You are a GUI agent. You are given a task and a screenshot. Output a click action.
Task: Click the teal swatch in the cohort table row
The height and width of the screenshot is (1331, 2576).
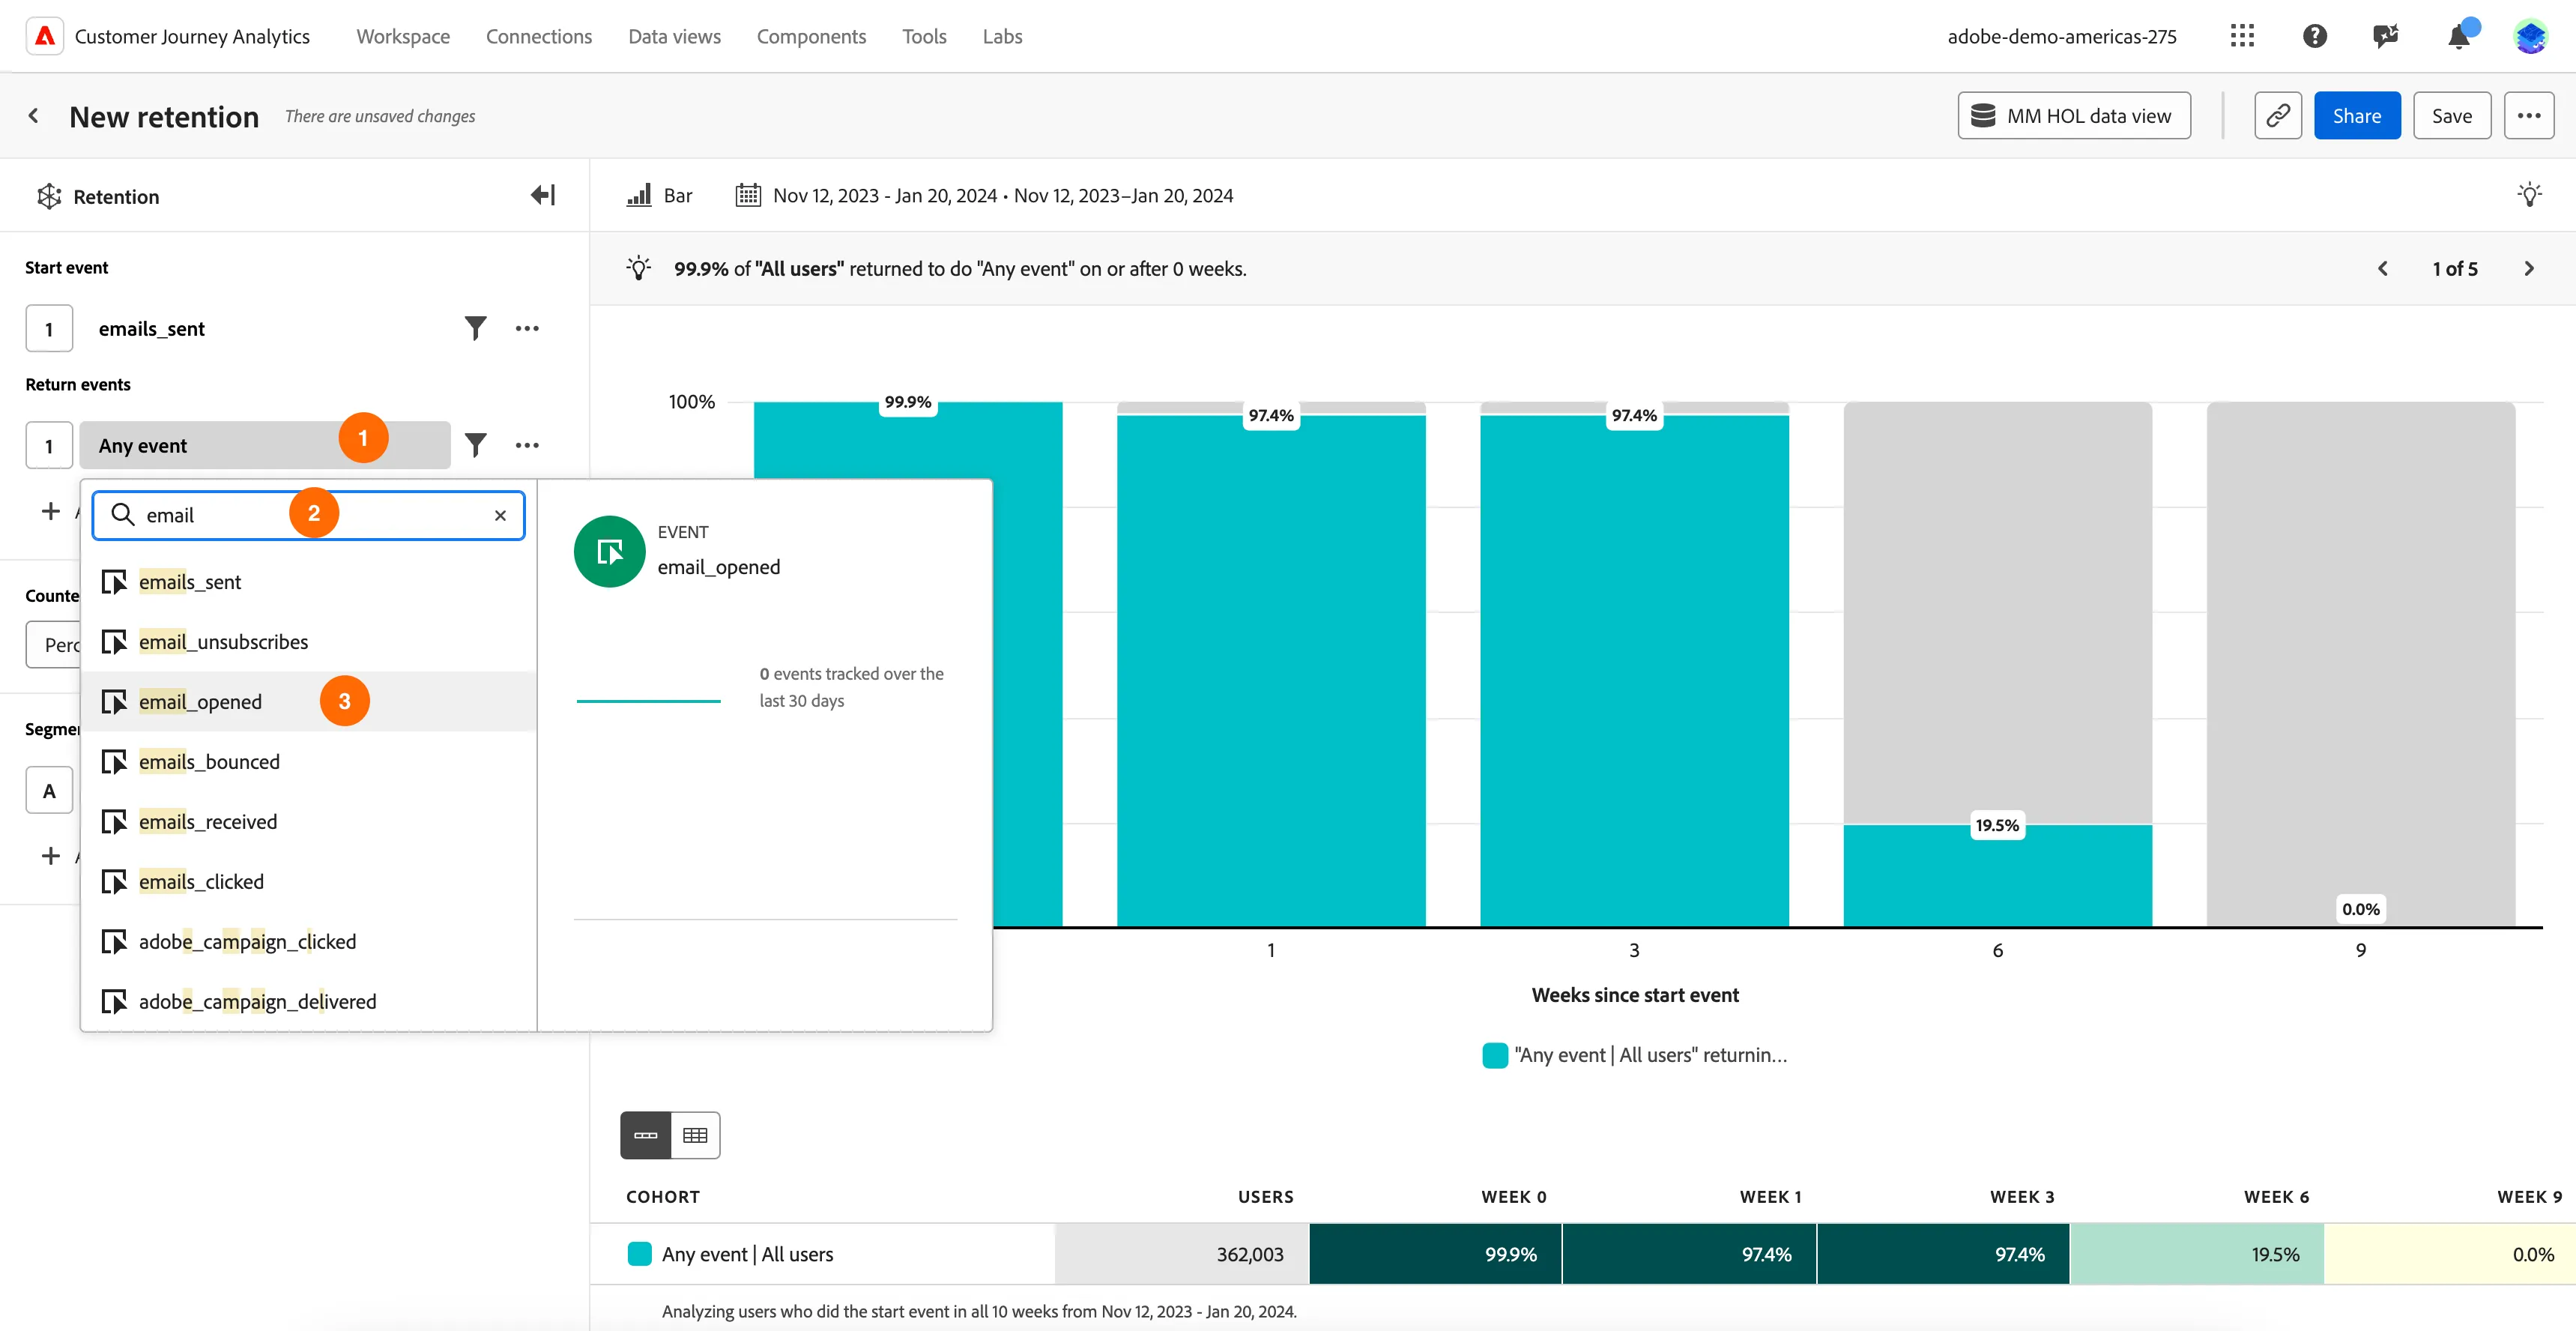tap(639, 1253)
